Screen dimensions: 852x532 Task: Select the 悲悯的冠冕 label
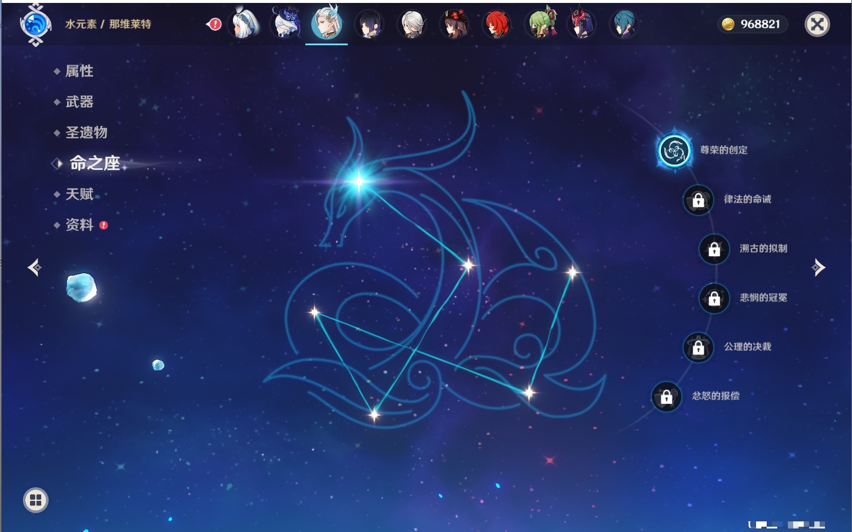(763, 297)
